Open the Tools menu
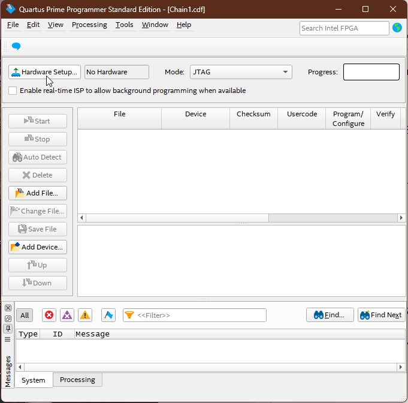408x403 pixels. click(x=125, y=25)
